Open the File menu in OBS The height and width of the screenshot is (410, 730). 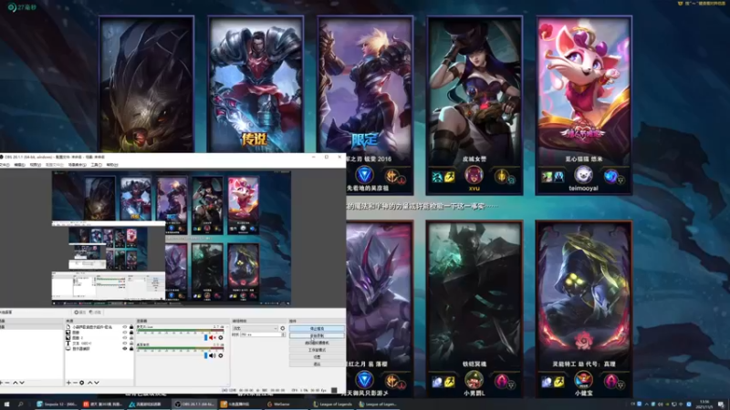point(5,165)
